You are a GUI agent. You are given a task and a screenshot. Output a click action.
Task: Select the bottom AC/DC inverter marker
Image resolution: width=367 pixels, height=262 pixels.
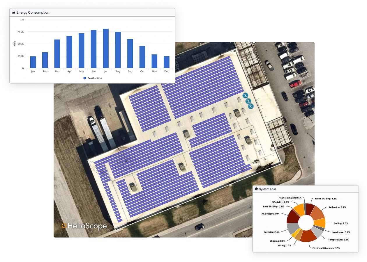[x=251, y=106]
